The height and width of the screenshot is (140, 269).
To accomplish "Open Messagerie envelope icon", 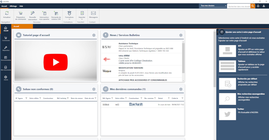I will [93, 13].
